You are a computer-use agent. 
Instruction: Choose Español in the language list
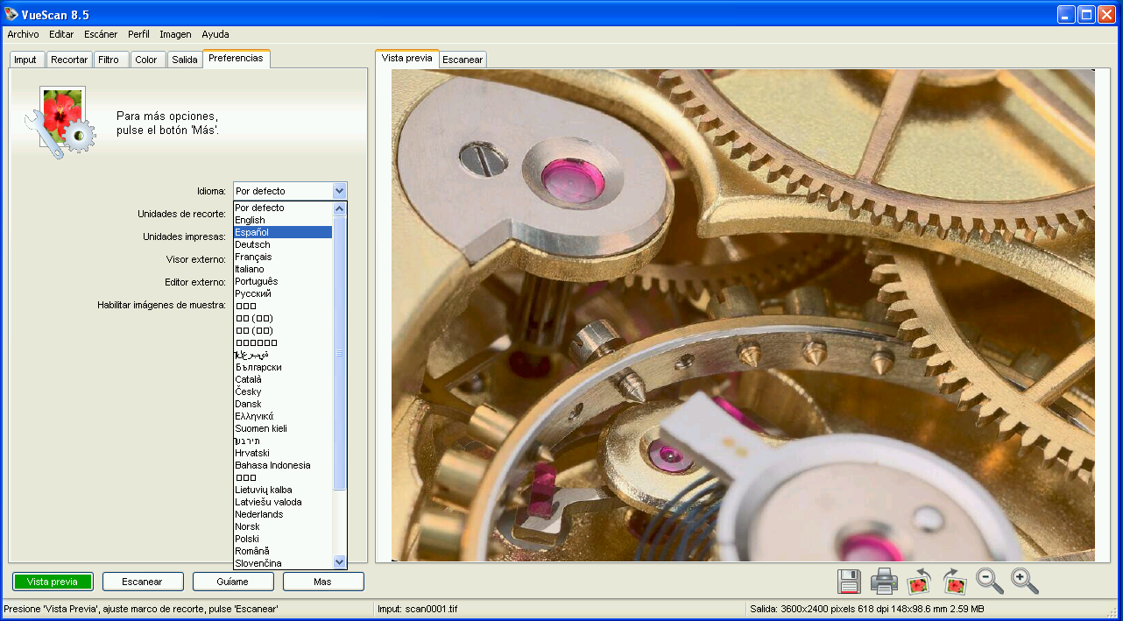pyautogui.click(x=283, y=232)
